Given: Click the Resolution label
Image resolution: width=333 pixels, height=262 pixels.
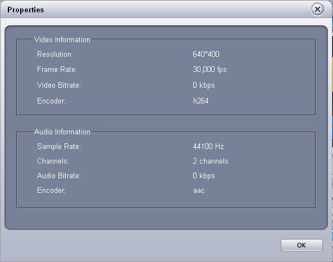Looking at the screenshot, I should point(55,54).
